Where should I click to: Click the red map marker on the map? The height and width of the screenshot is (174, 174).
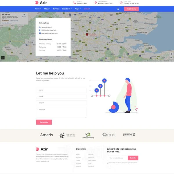click(x=87, y=35)
